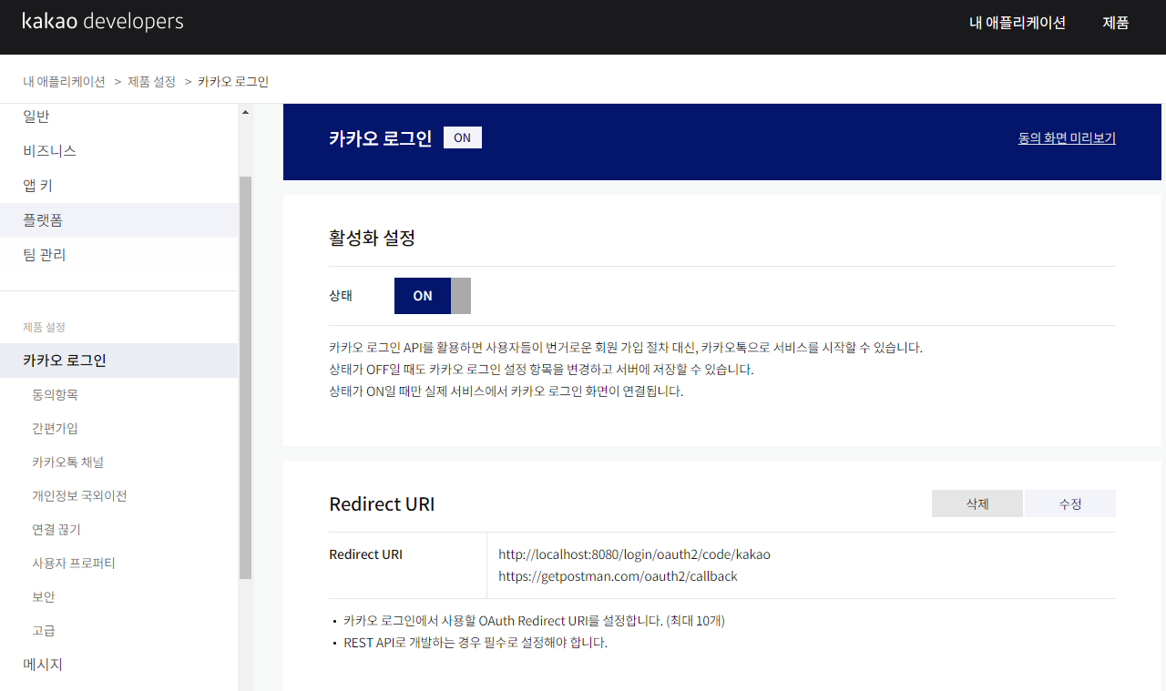Image resolution: width=1166 pixels, height=691 pixels.
Task: Select 카카오 로그인 in sidebar product settings
Action: point(118,361)
